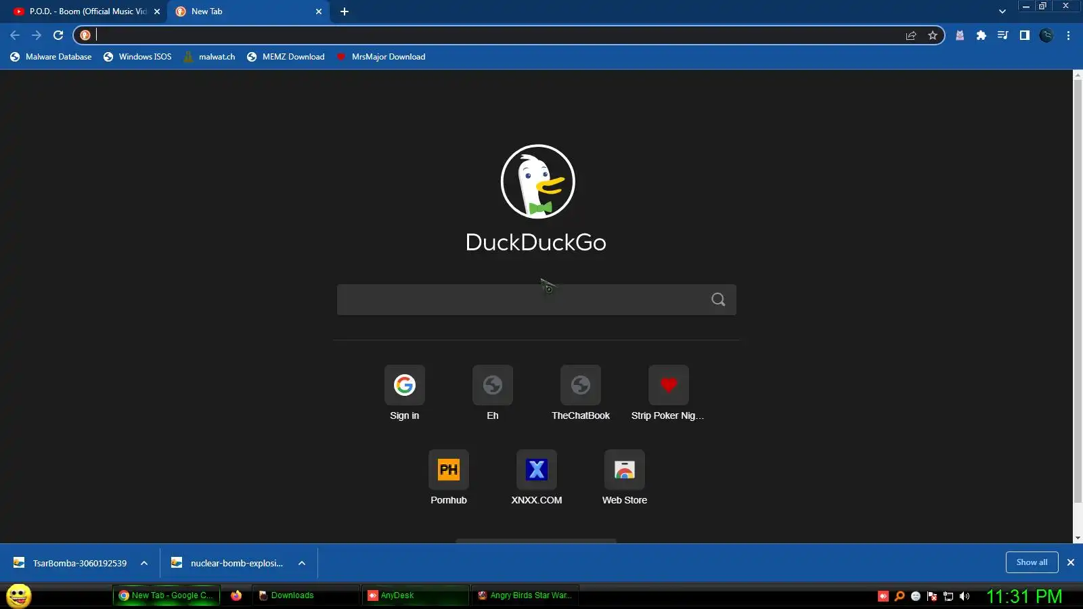
Task: Toggle the browser side panel
Action: [1025, 35]
